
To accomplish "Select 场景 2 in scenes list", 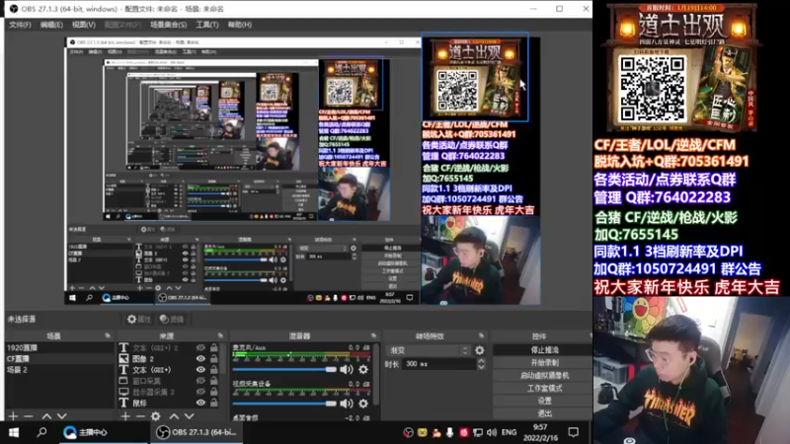I will 59,369.
